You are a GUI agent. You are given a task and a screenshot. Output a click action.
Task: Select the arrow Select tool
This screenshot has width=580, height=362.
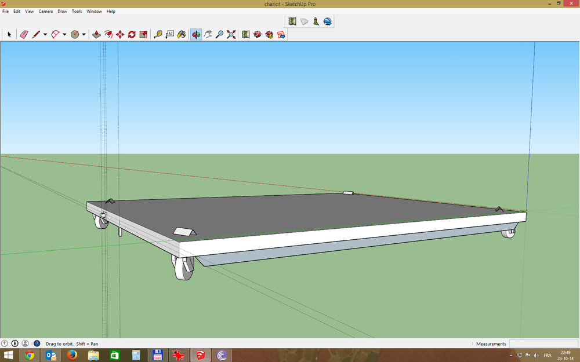tap(9, 35)
